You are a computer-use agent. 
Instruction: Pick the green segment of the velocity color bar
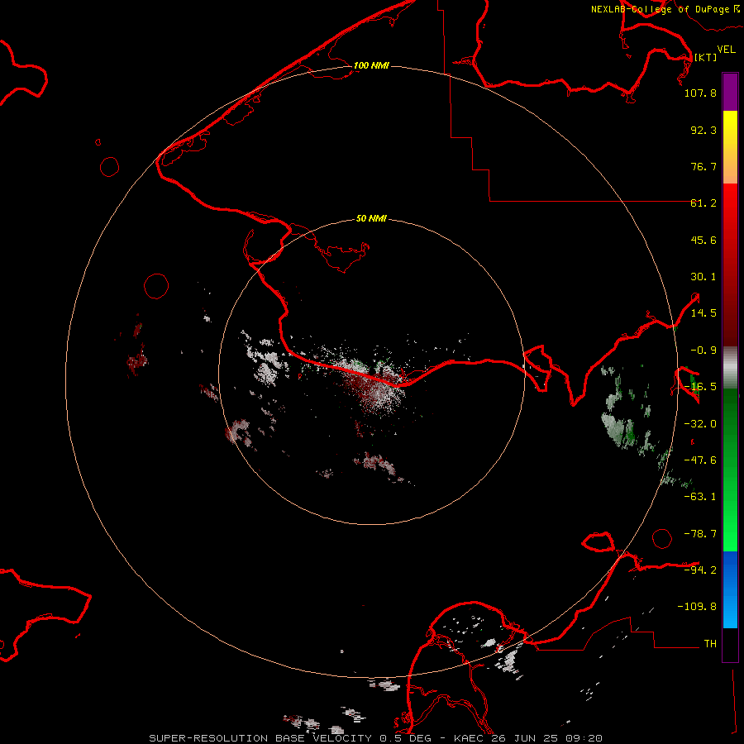point(730,470)
